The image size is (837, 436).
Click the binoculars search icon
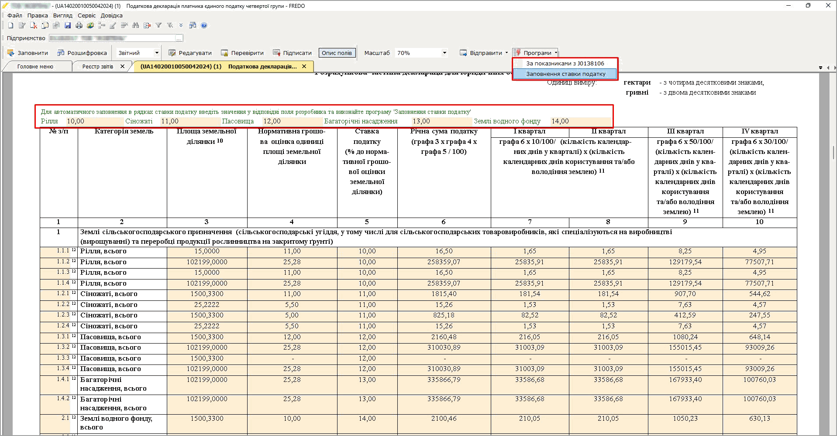pos(135,25)
